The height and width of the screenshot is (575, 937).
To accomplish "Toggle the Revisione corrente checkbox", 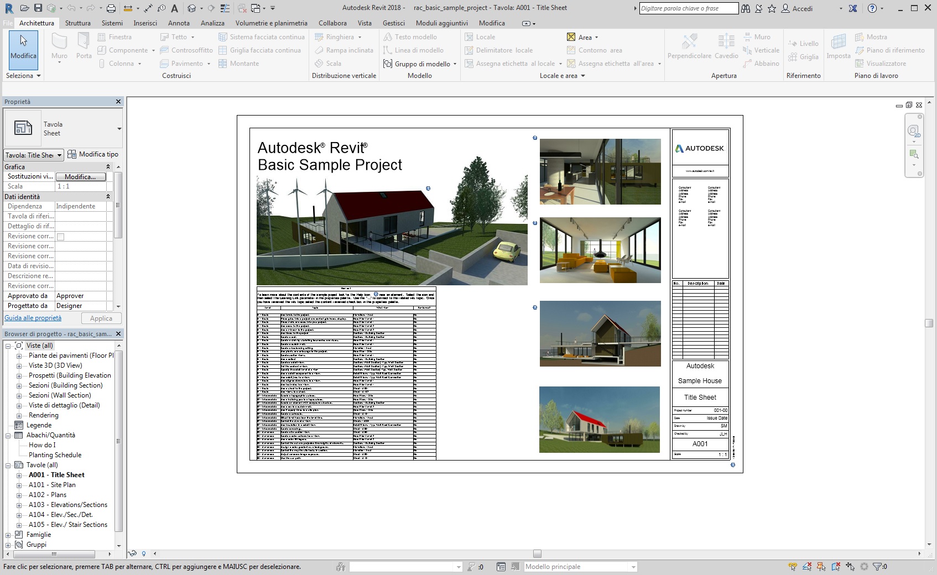I will pyautogui.click(x=61, y=237).
